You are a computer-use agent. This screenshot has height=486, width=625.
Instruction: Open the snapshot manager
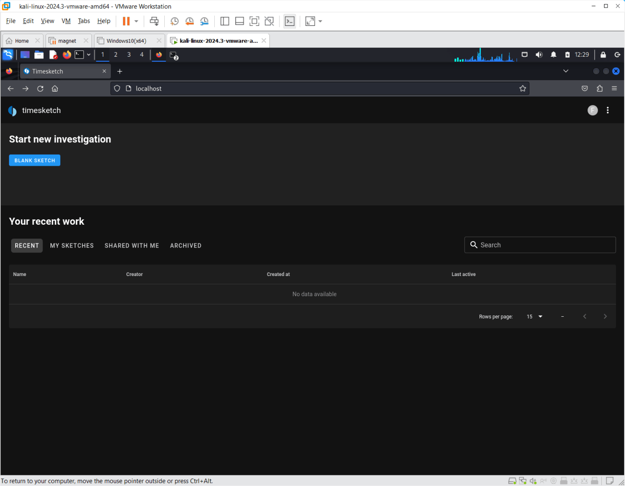pyautogui.click(x=204, y=21)
